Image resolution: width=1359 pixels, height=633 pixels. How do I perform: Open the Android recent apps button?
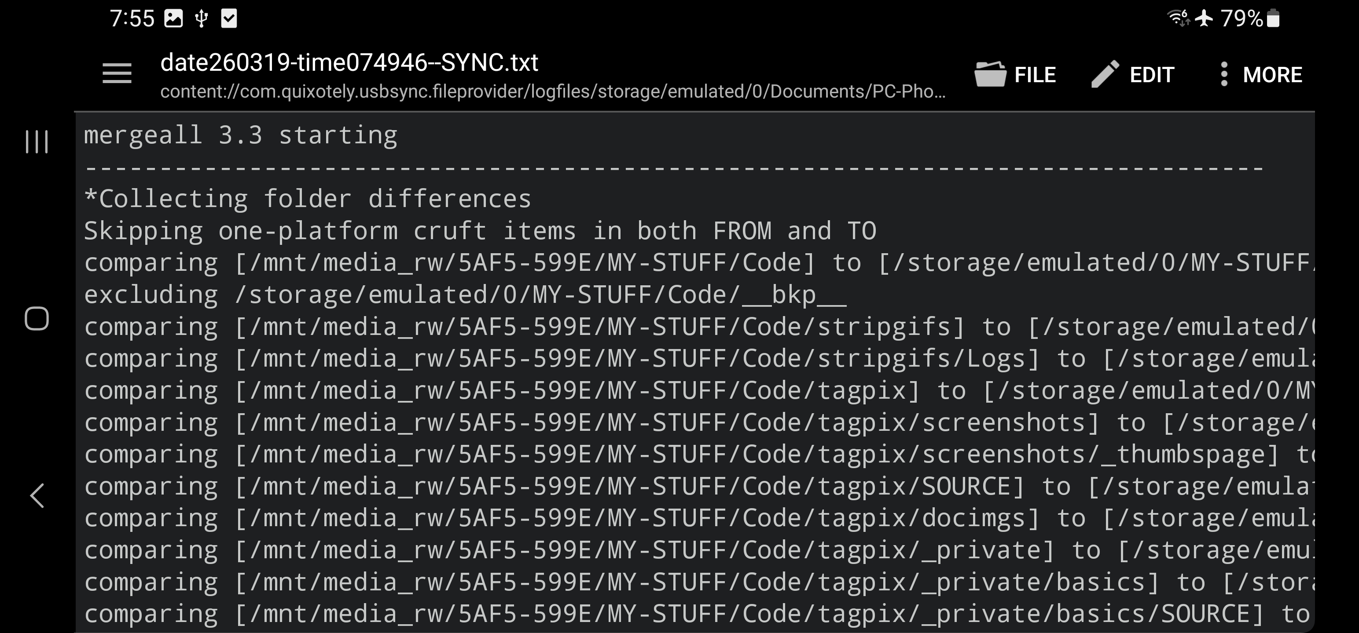(x=37, y=142)
